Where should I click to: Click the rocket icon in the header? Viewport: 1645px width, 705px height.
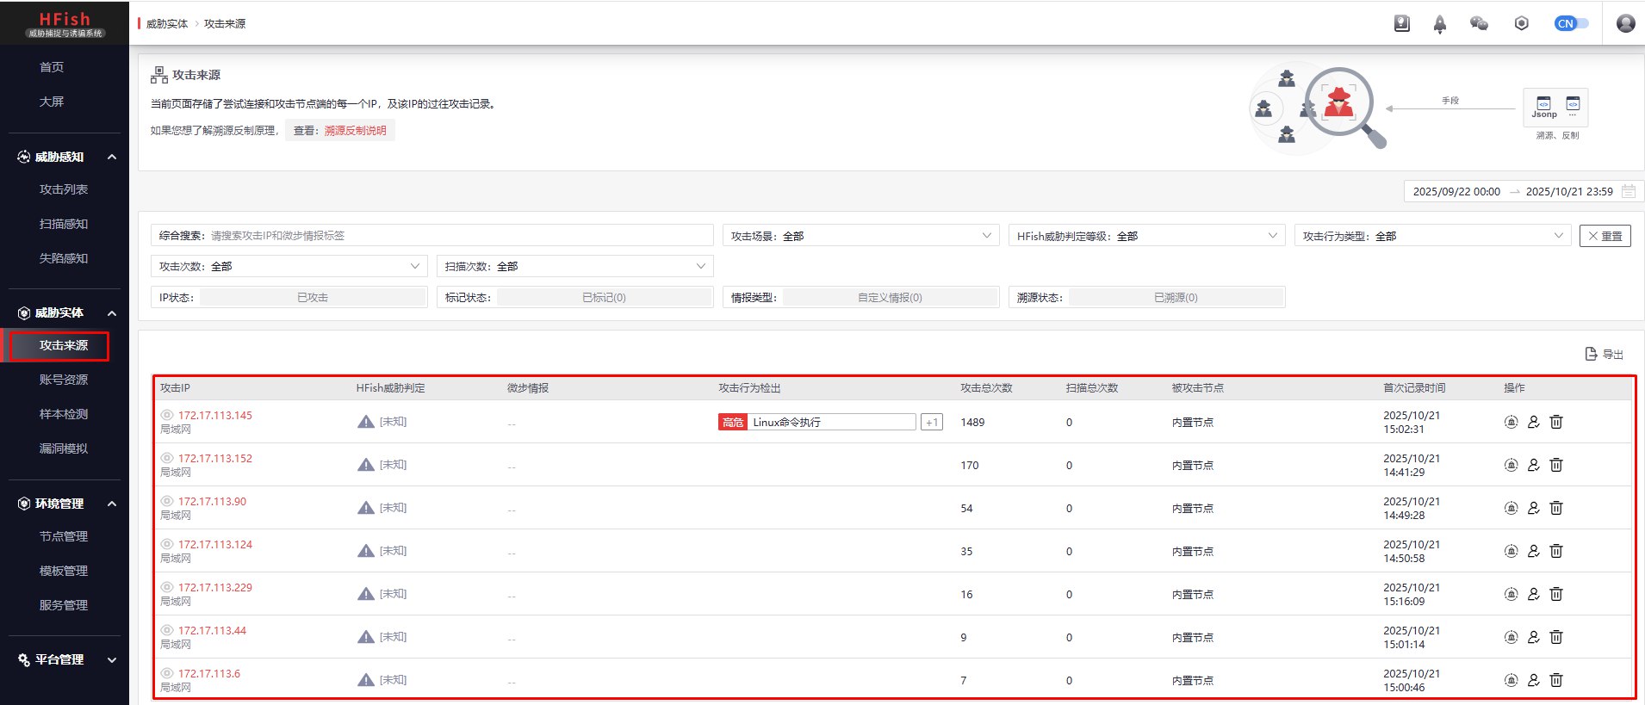(x=1439, y=24)
